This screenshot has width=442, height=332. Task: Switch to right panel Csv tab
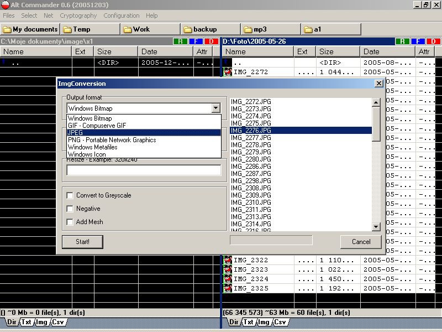280,322
